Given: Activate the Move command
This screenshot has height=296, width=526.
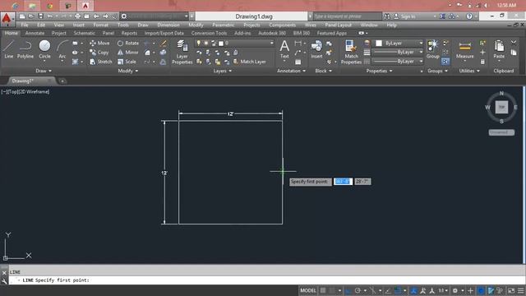Looking at the screenshot, I should click(99, 44).
